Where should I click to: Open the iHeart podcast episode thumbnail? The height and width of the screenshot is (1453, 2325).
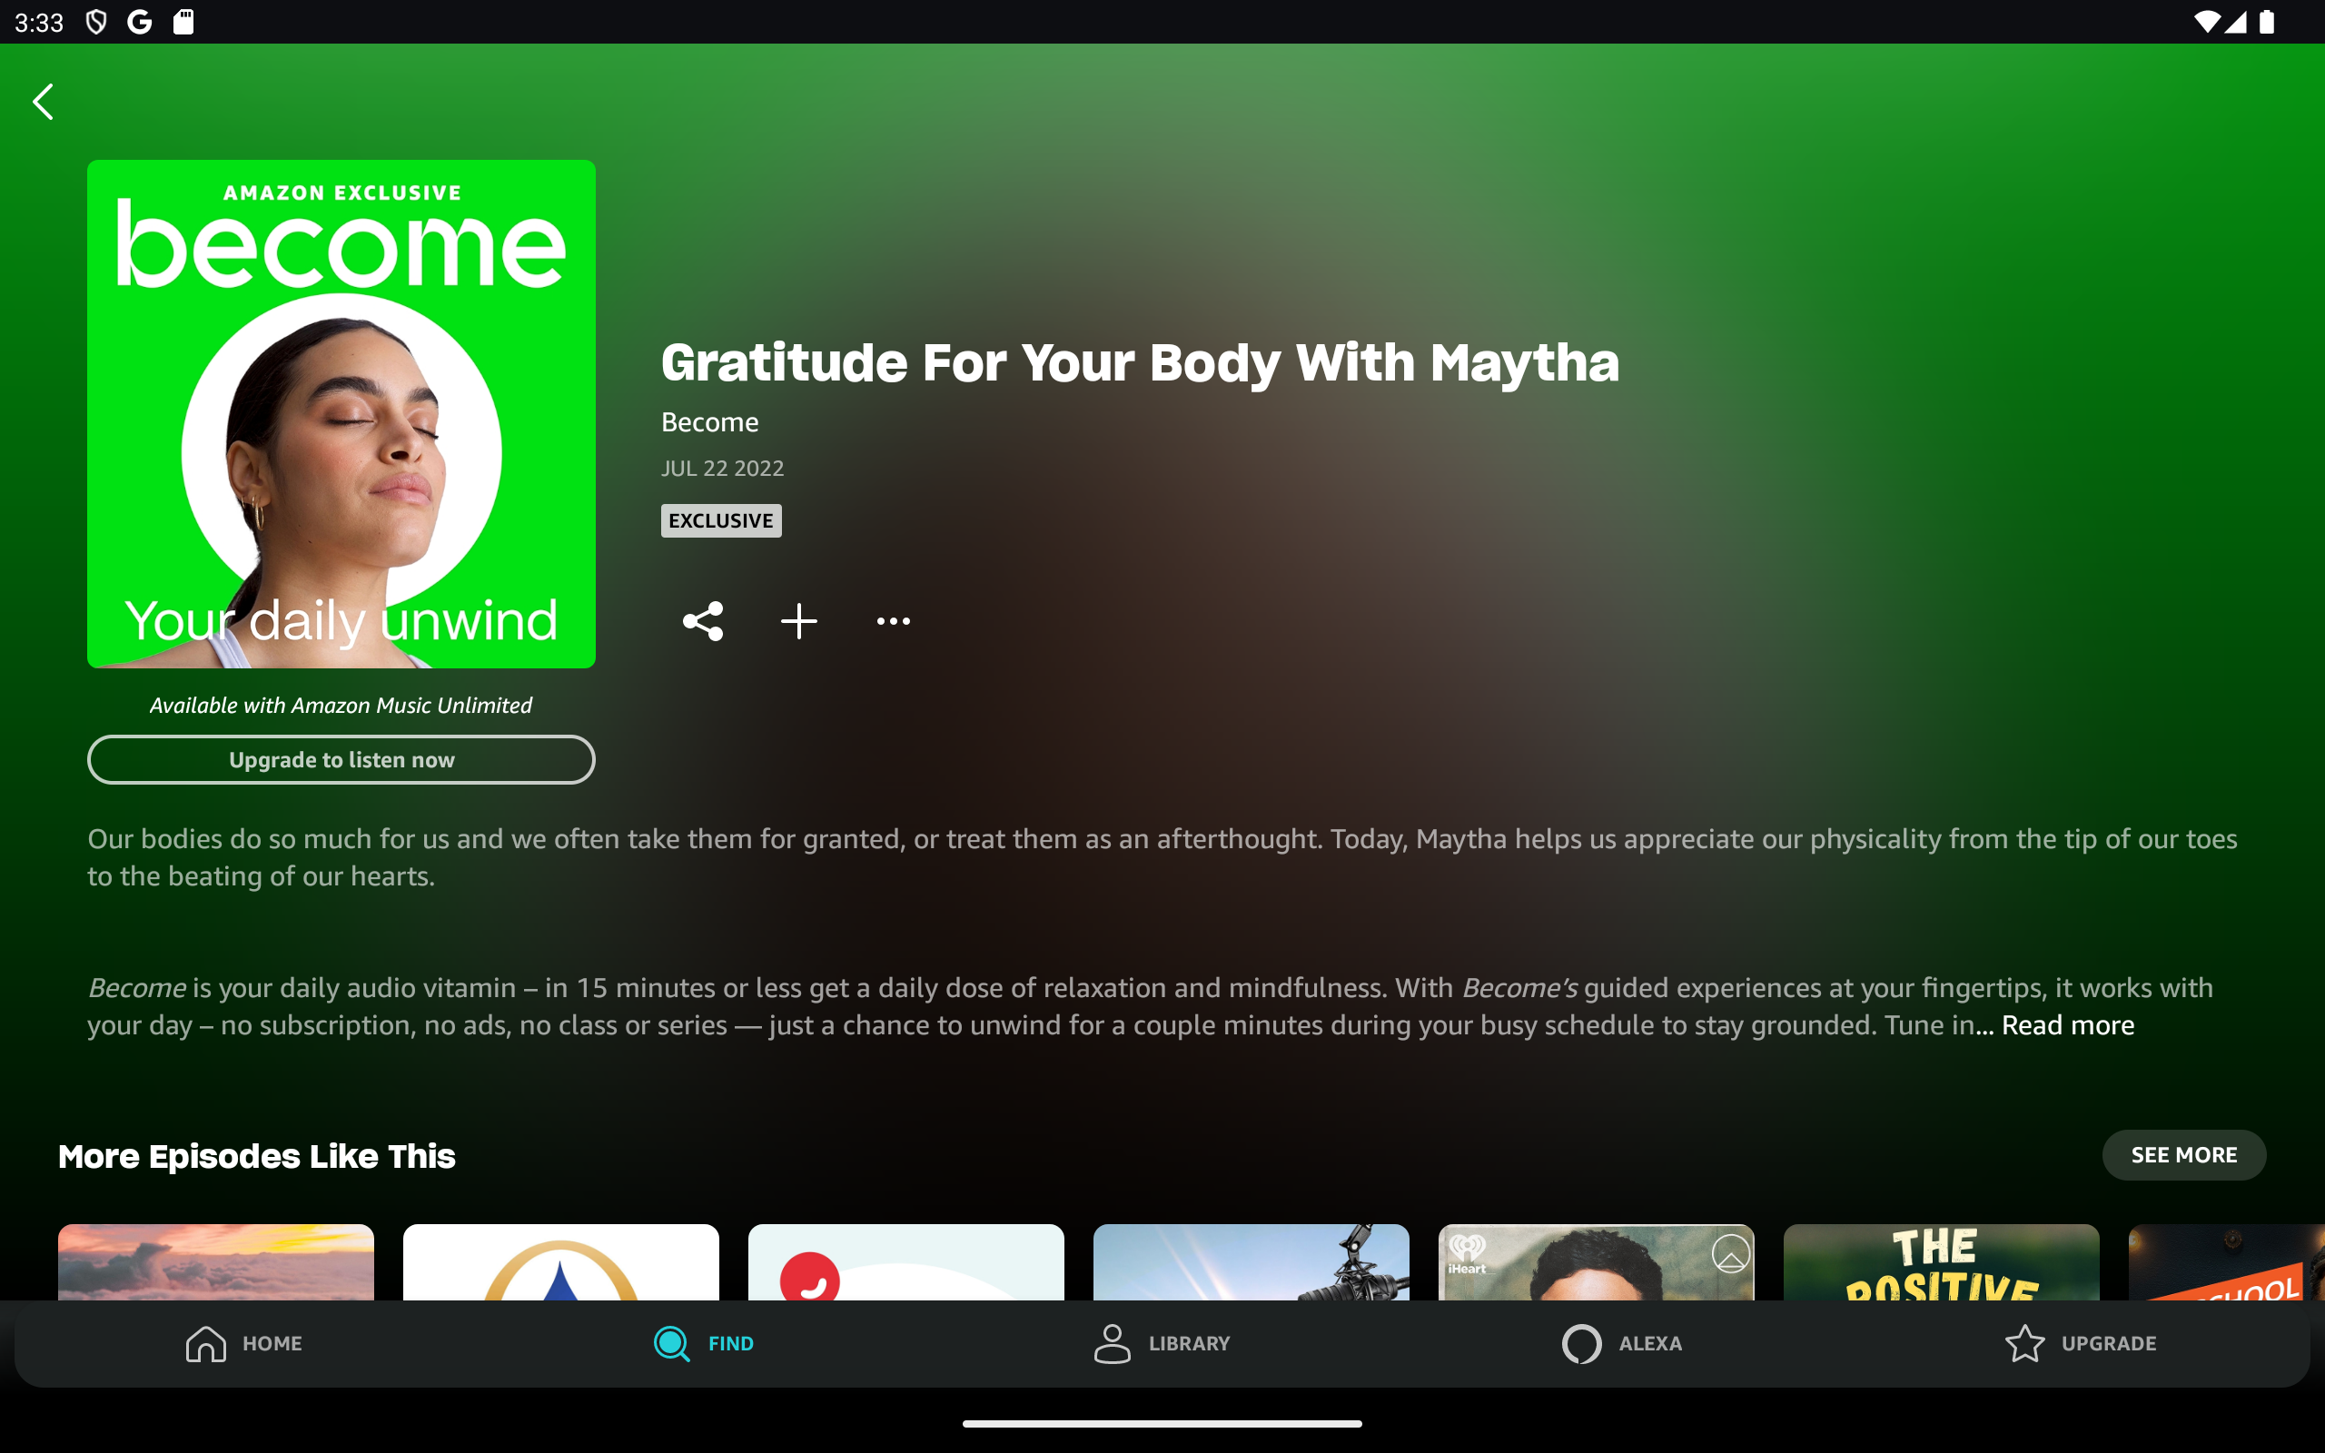coord(1596,1261)
